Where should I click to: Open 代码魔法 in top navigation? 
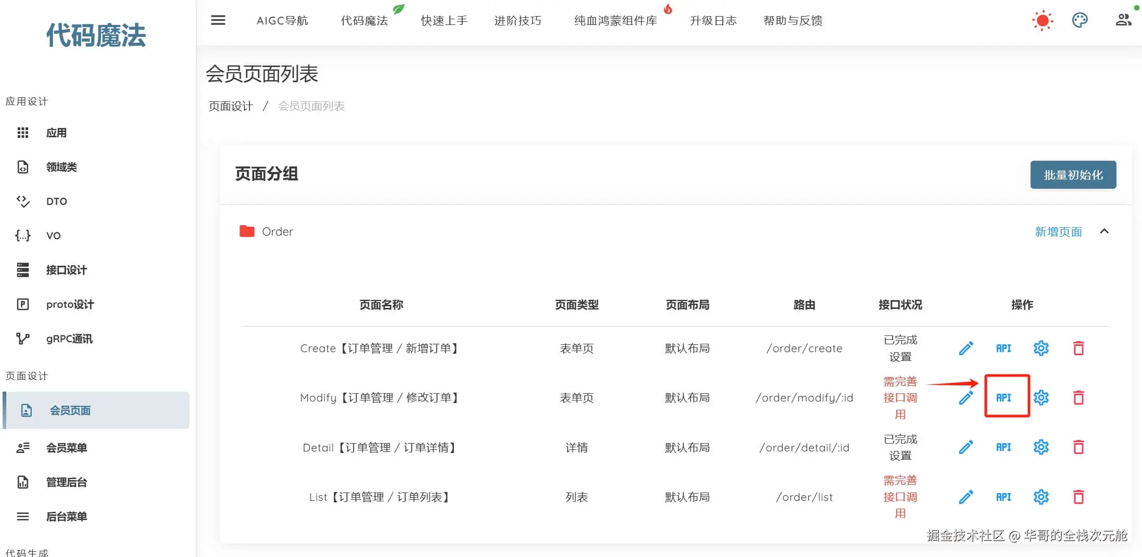click(365, 21)
